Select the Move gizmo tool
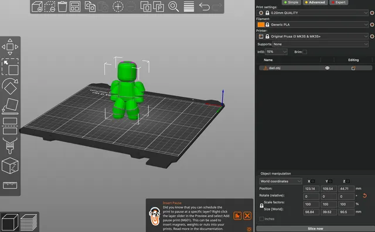Viewport: 375px width, 232px height. [x=10, y=47]
